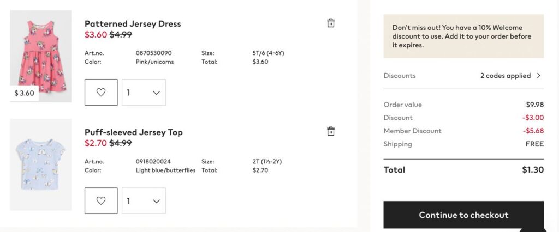The height and width of the screenshot is (232, 559).
Task: Click the "2 codes applied" text
Action: pyautogui.click(x=505, y=76)
